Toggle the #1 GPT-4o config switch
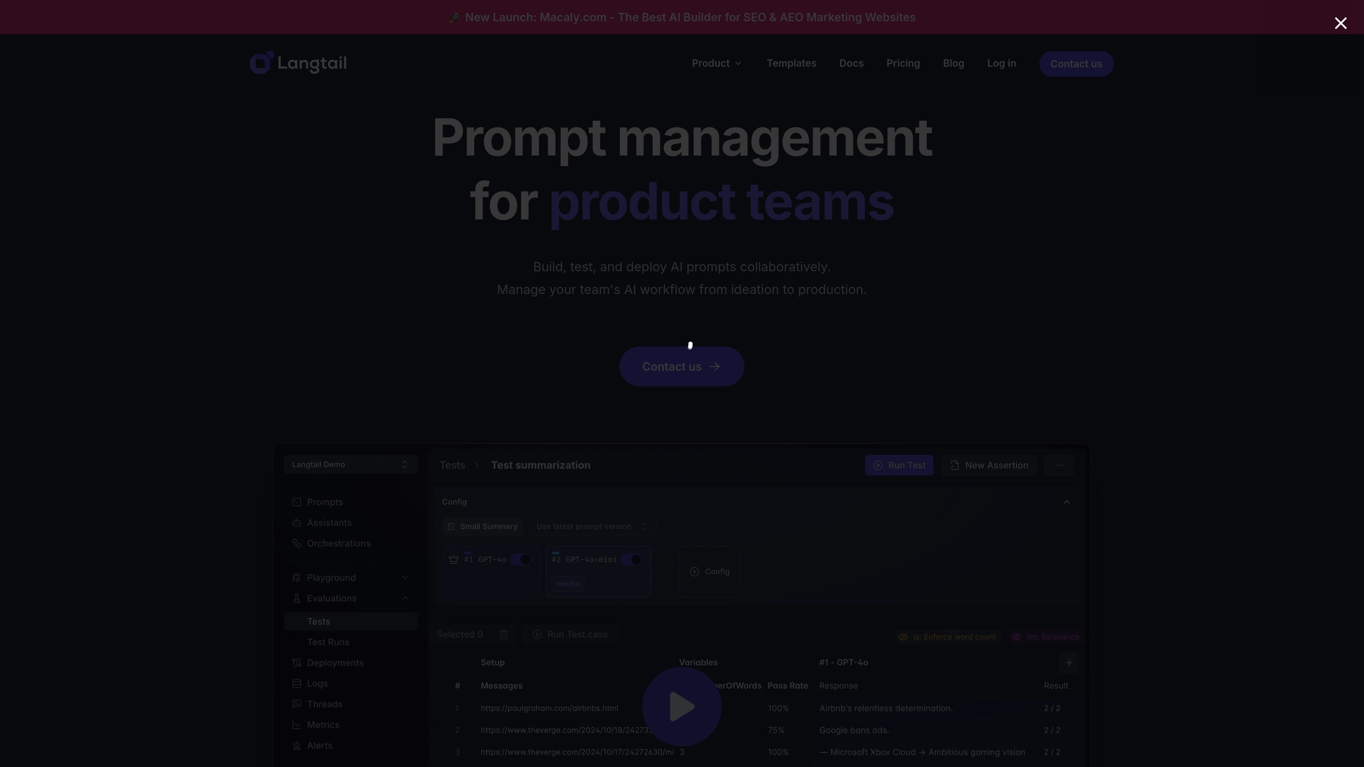This screenshot has height=767, width=1364. tap(520, 560)
